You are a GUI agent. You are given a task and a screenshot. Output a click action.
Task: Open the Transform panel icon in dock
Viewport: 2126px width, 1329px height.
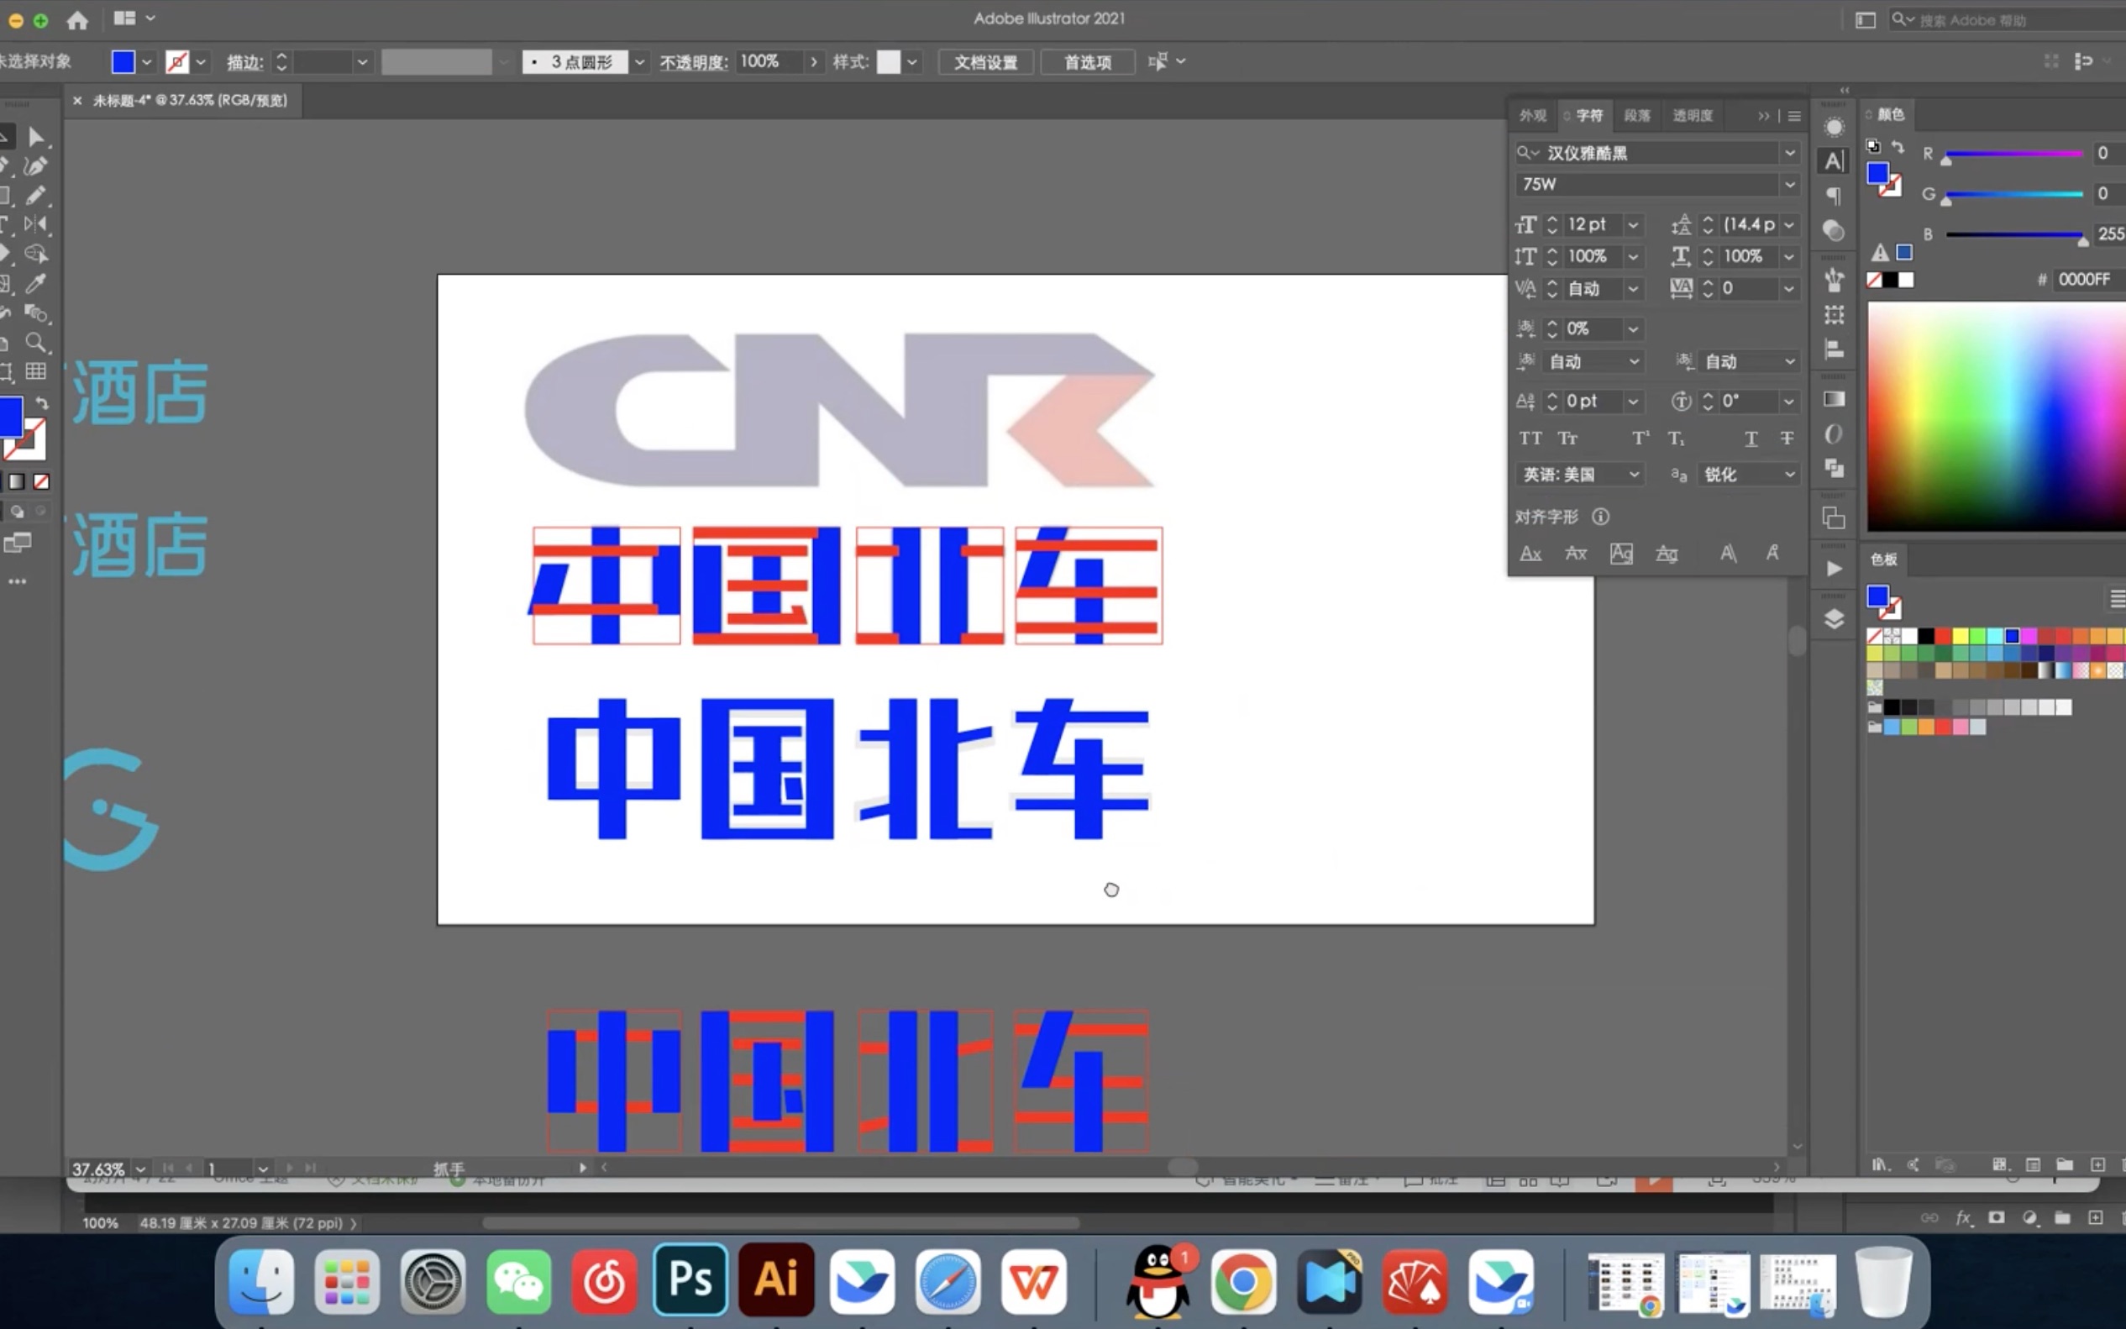tap(1834, 315)
